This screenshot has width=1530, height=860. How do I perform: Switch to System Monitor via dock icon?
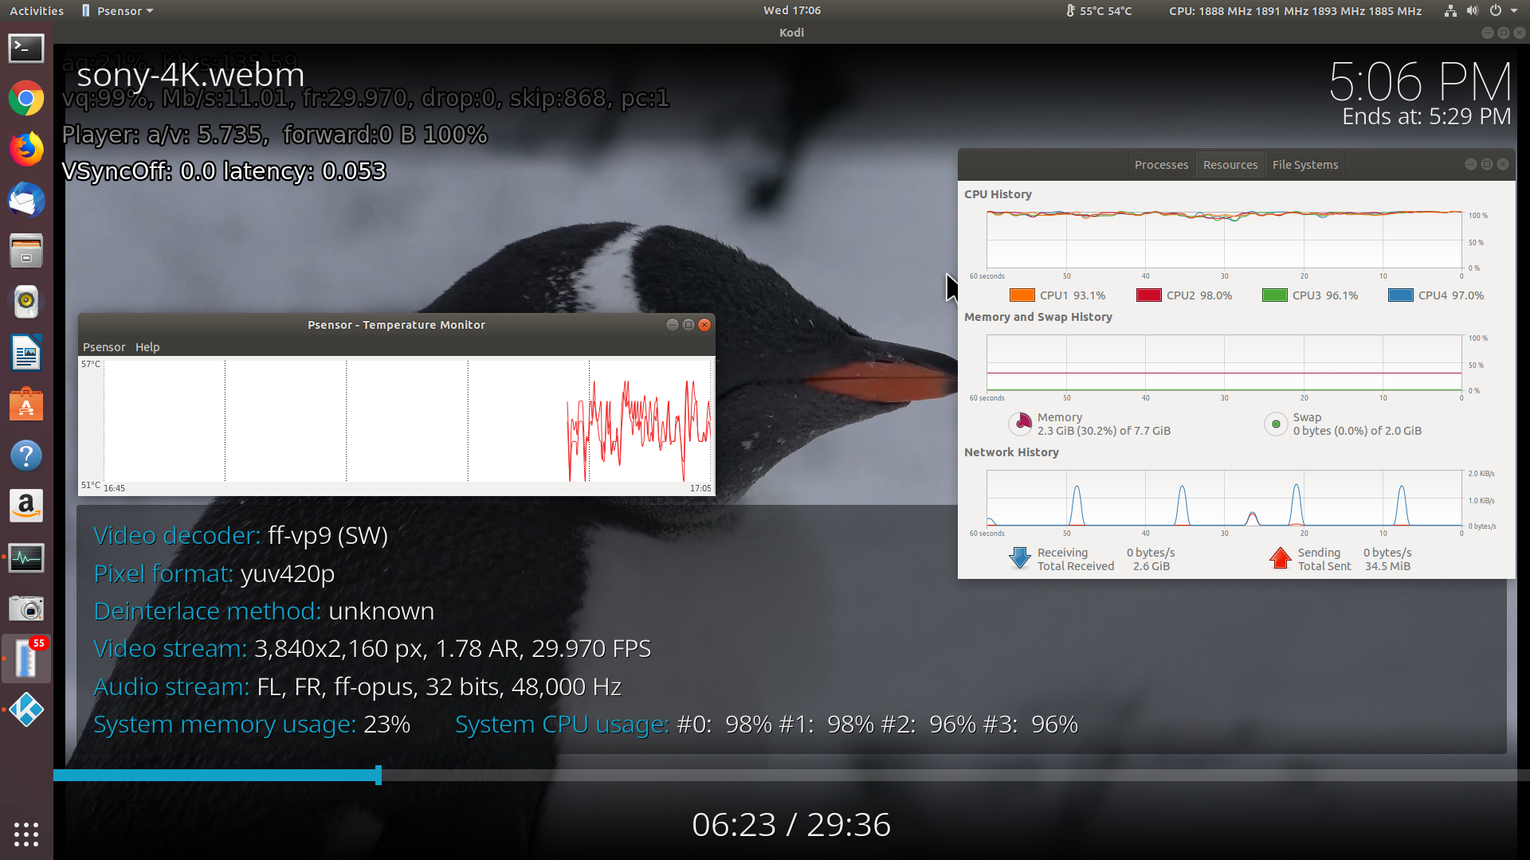coord(26,557)
